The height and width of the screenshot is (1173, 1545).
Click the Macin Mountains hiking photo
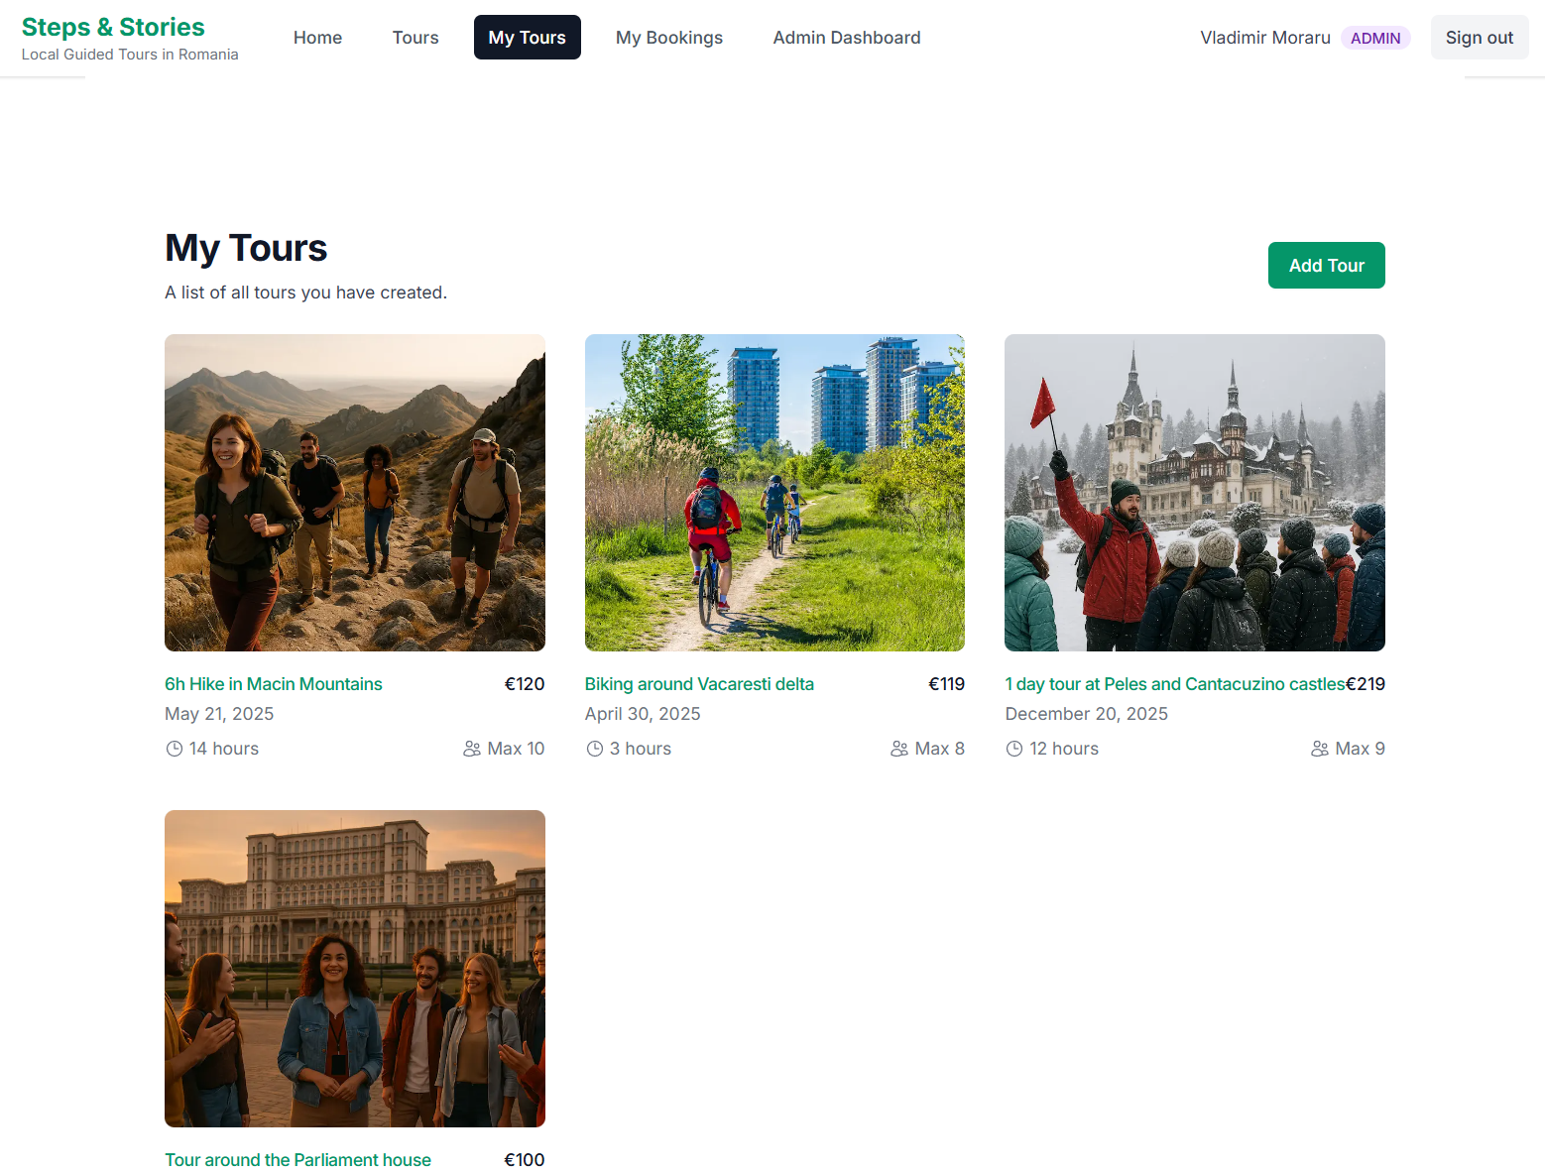(x=355, y=493)
